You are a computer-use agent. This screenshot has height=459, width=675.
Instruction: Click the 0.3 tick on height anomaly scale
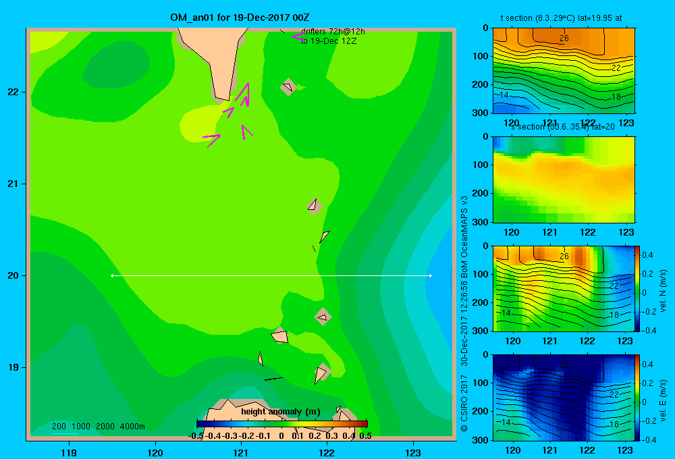[331, 436]
